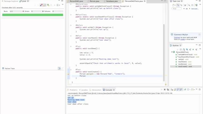The image size is (203, 114).
Task: Toggle Scheduled presentation in Task List
Action: pos(181,5)
